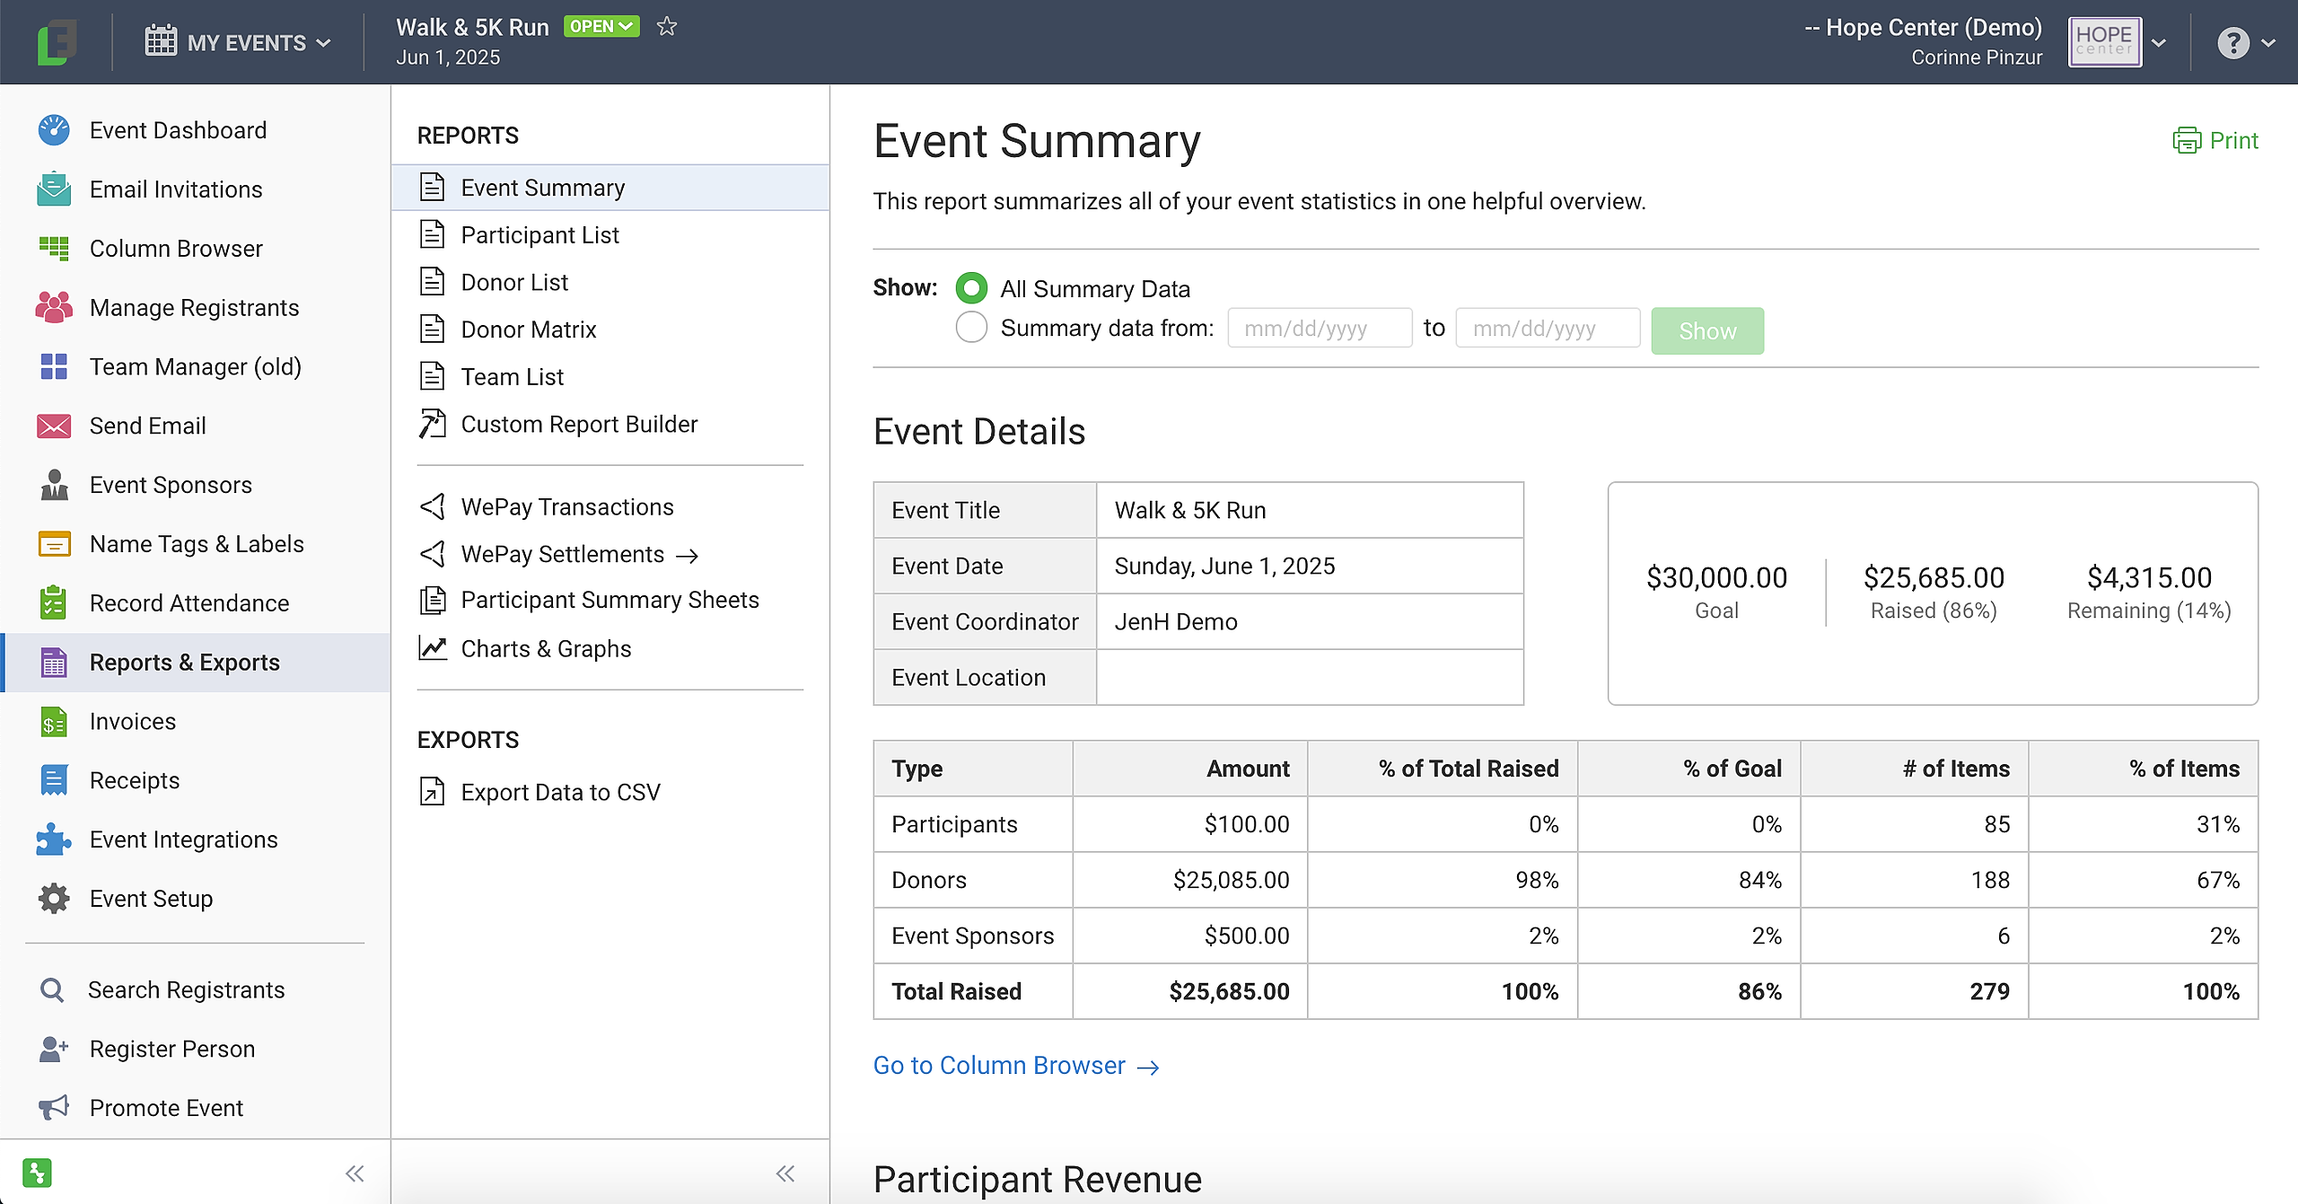Image resolution: width=2298 pixels, height=1204 pixels.
Task: Click the green icon at bottom-left corner
Action: 37,1173
